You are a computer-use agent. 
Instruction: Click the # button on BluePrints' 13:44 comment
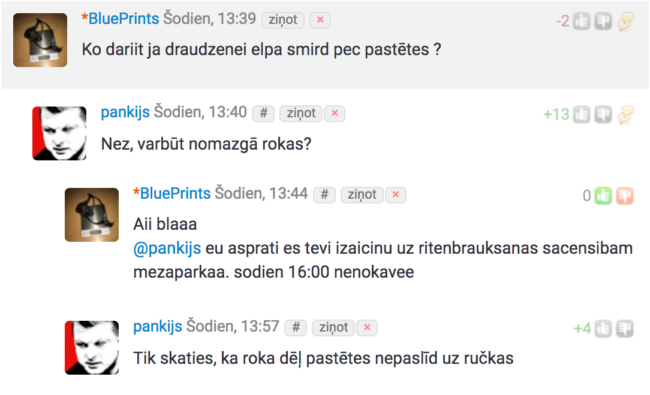[x=324, y=195]
